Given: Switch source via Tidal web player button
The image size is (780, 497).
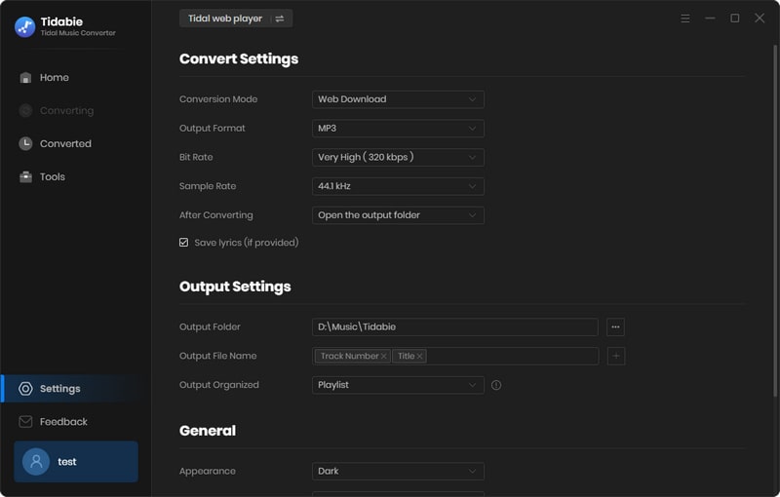Looking at the screenshot, I should coord(236,19).
